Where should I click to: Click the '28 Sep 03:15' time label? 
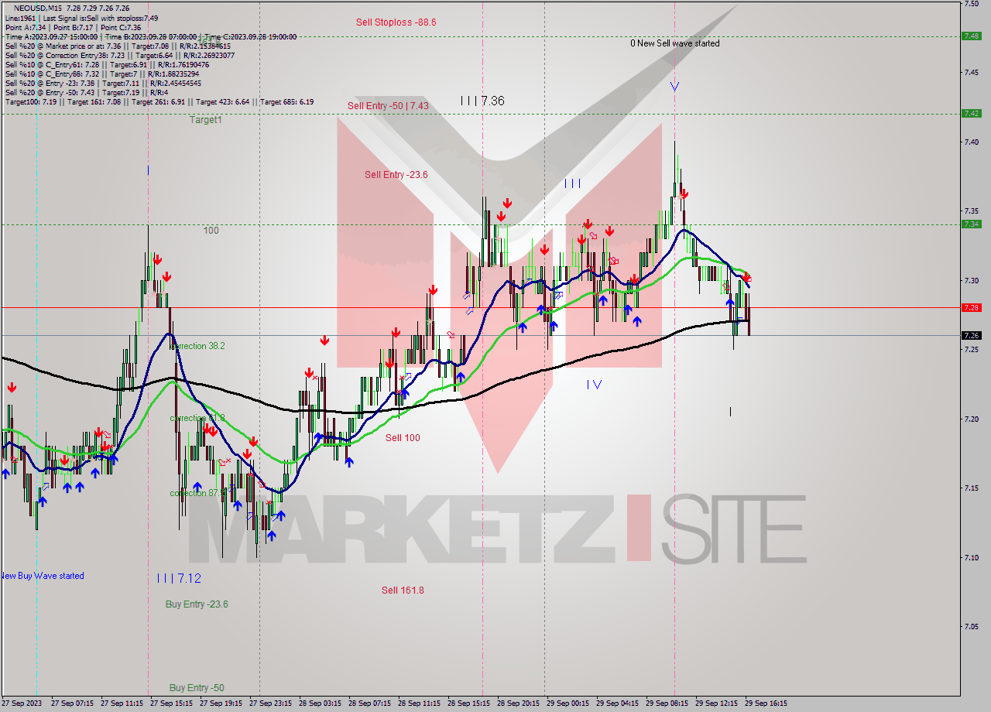(x=320, y=703)
